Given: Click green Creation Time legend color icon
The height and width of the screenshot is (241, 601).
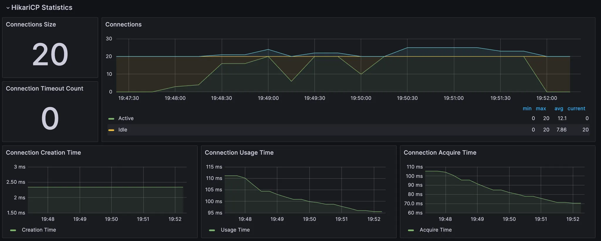Looking at the screenshot, I should point(13,230).
